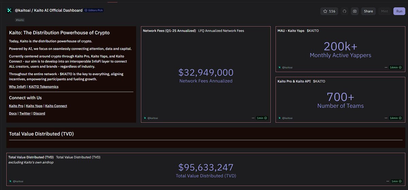
Task: Open Kaito Pro & Kaito API widget title
Action: [x=294, y=81]
